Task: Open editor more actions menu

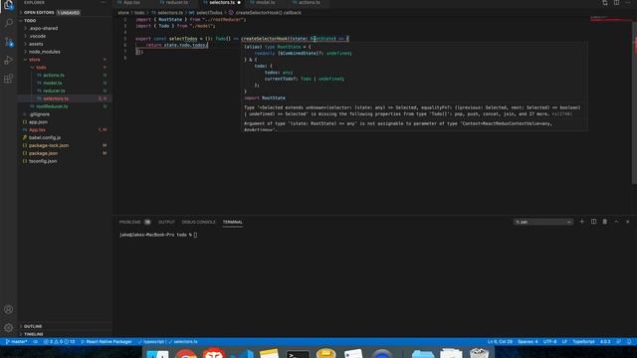Action: (x=628, y=2)
